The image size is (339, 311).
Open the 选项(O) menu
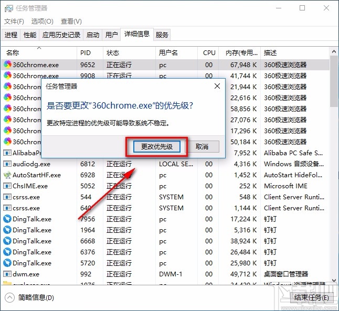[42, 21]
